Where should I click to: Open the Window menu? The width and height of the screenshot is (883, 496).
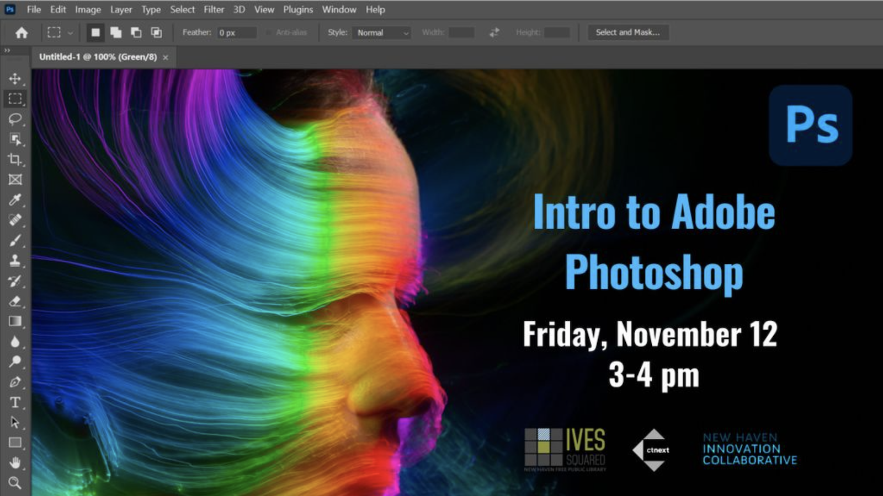[x=339, y=9]
